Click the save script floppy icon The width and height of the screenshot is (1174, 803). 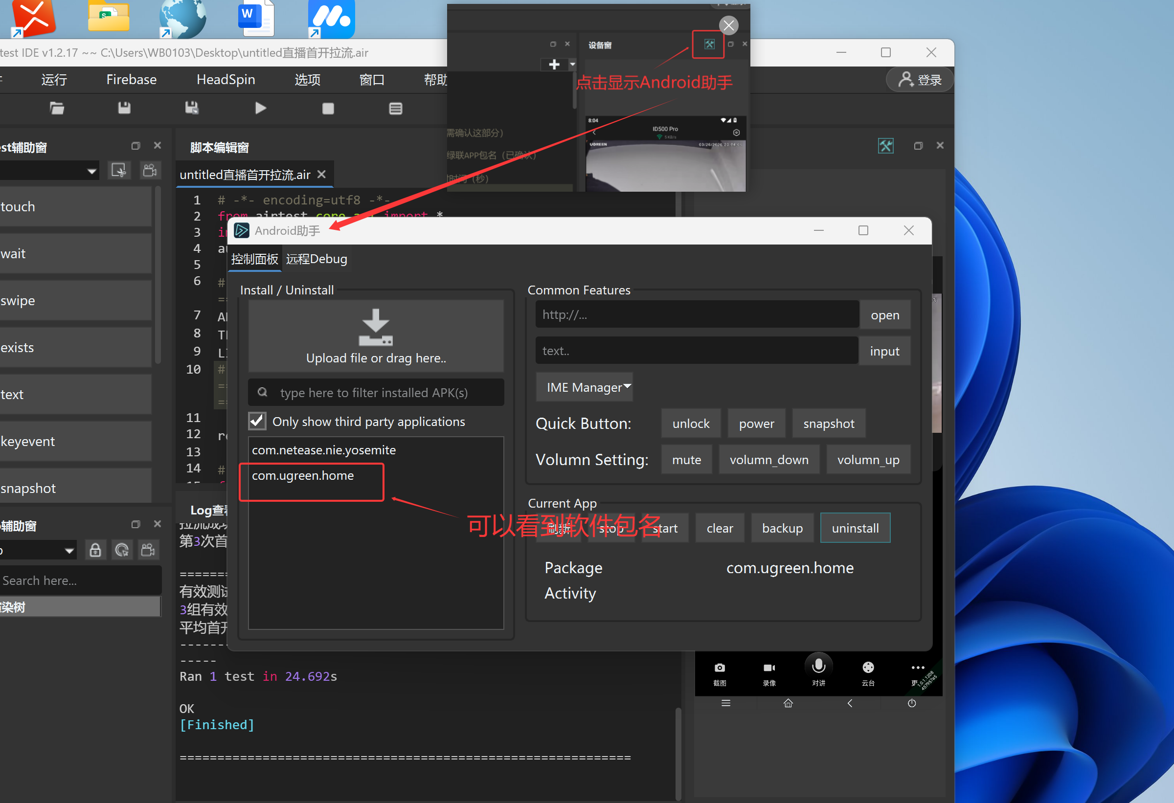[x=124, y=108]
